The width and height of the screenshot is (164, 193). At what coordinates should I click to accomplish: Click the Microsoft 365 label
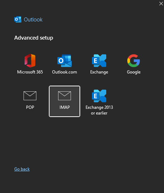coord(30,72)
